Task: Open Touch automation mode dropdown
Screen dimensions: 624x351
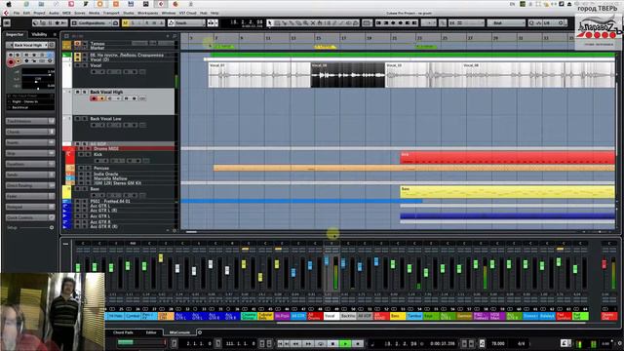Action: (x=186, y=23)
